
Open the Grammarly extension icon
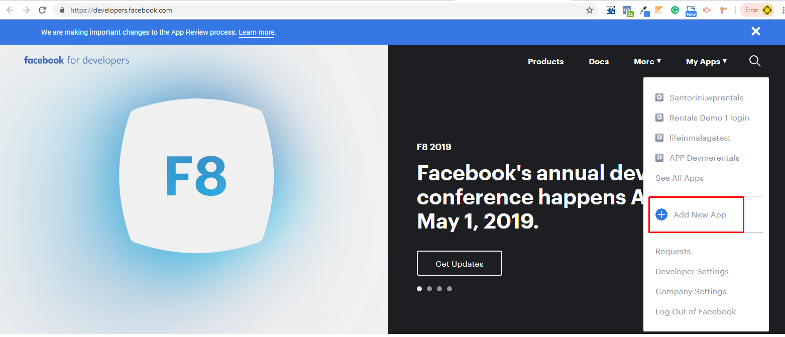pyautogui.click(x=675, y=10)
